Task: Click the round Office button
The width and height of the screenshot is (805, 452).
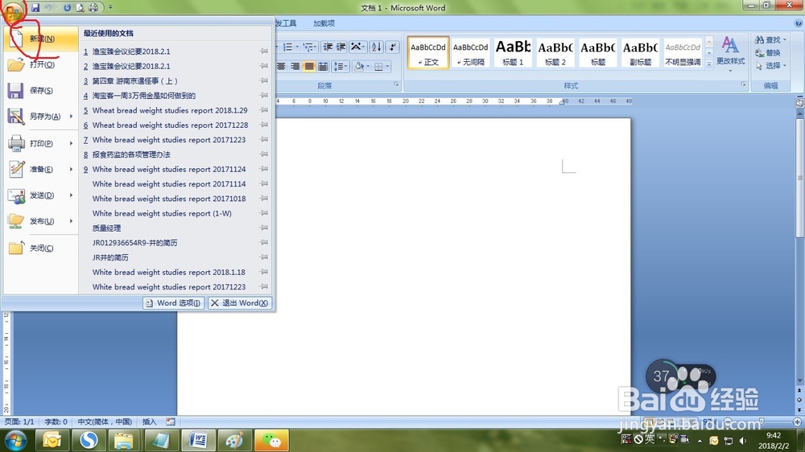Action: [x=14, y=11]
